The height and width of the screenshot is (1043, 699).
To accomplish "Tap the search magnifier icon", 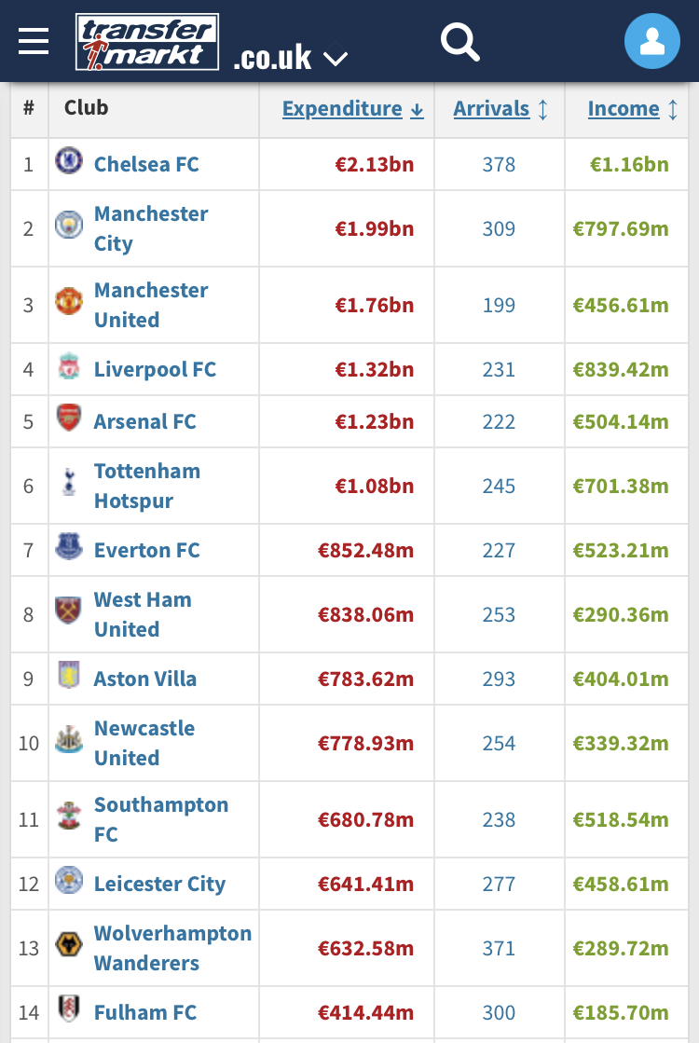I will click(x=460, y=42).
